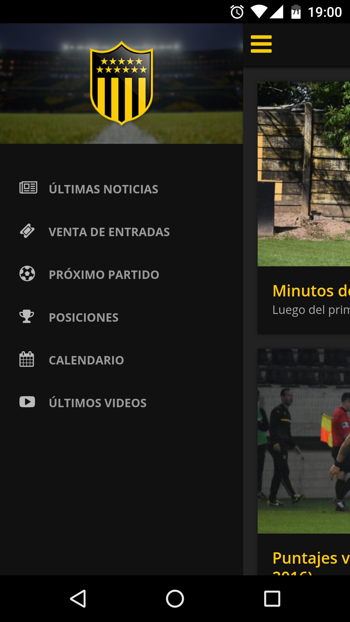
Task: Tap the yellow hamburger menu icon
Action: 261,44
